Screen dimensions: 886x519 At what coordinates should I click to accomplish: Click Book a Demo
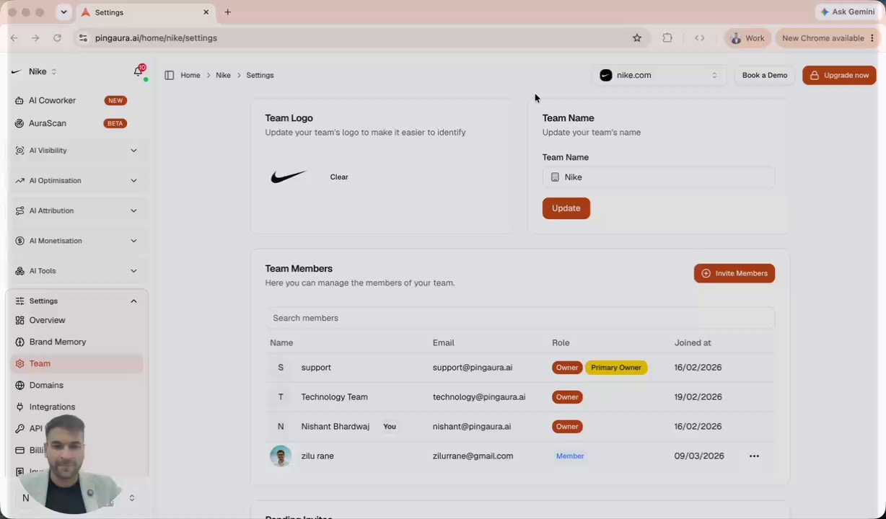pyautogui.click(x=765, y=75)
